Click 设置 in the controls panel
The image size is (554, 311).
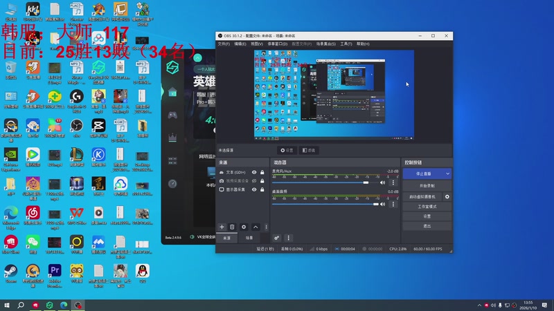[x=427, y=216]
